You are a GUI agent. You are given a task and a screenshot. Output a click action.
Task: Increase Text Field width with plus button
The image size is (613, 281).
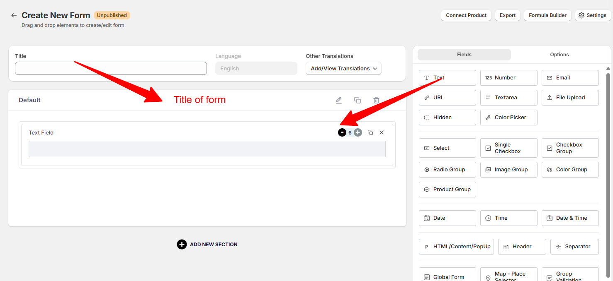358,132
